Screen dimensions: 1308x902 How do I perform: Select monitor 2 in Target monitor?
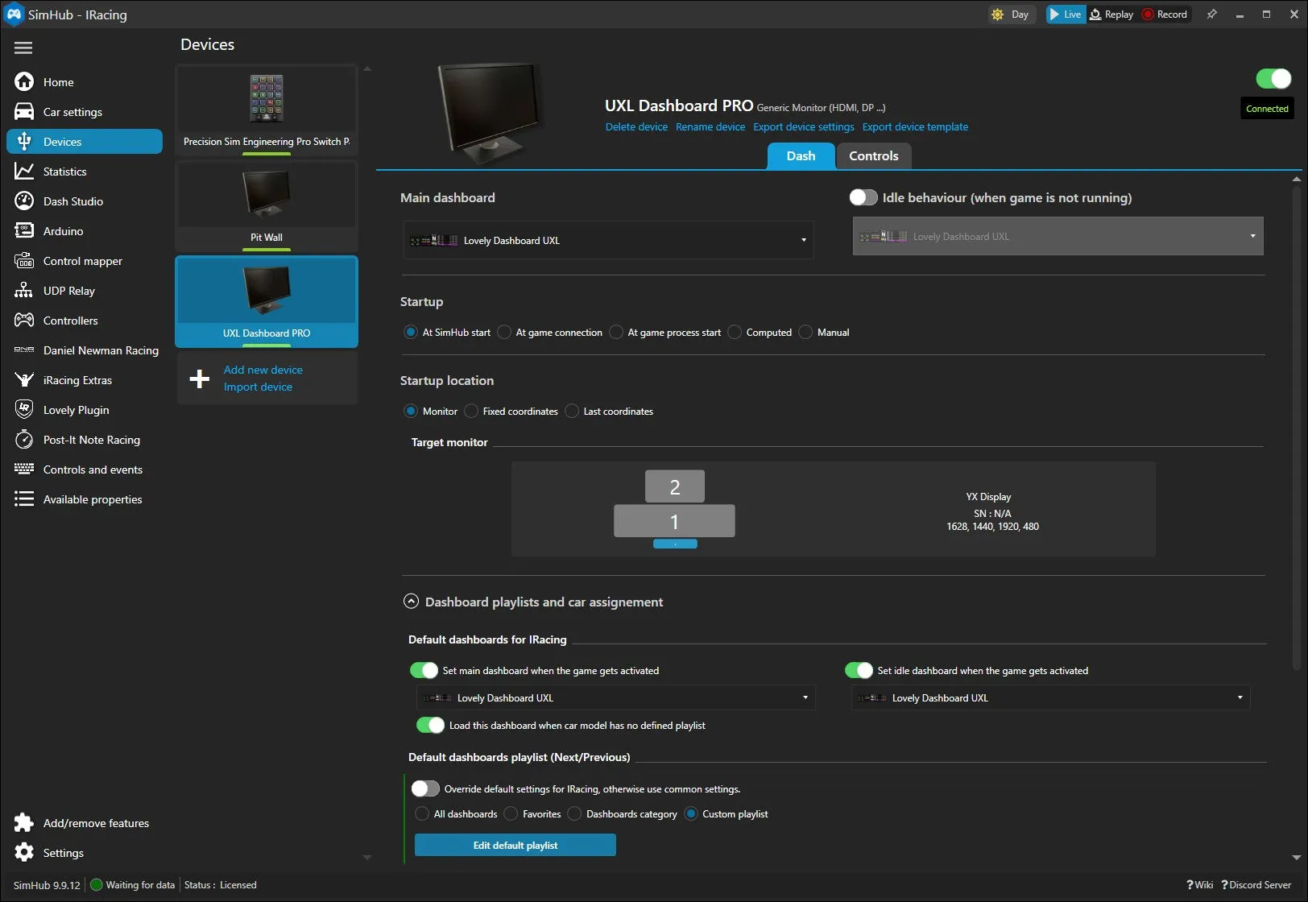[x=675, y=486]
